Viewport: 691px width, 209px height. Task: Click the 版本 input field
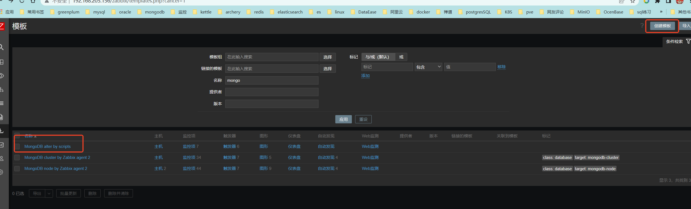(x=272, y=104)
